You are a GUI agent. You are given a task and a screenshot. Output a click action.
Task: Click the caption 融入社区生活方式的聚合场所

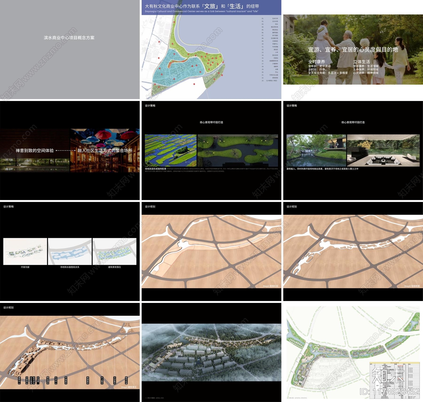click(x=105, y=151)
